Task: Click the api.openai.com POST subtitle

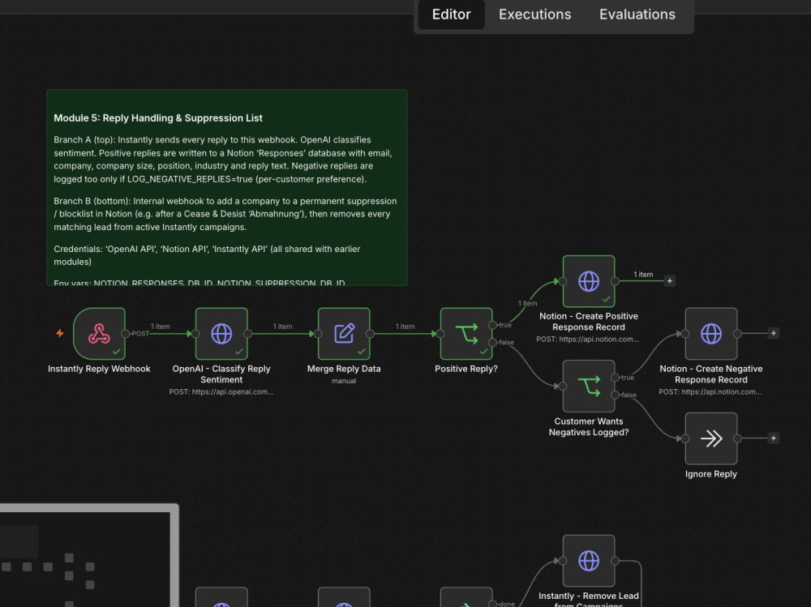Action: click(x=221, y=392)
